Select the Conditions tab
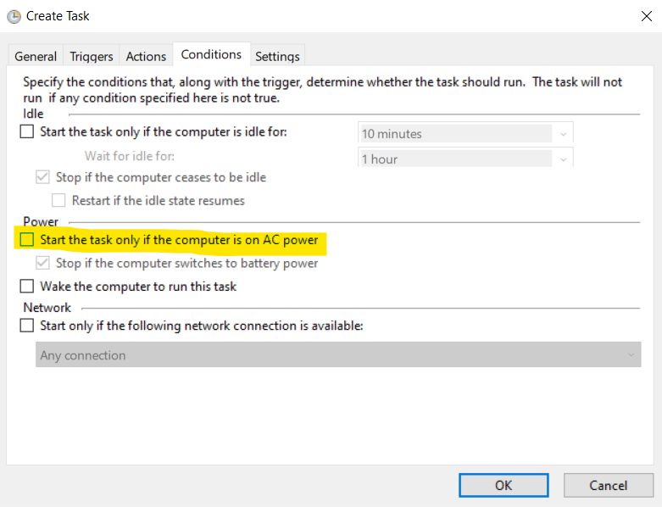Screen dimensions: 662x507 tap(211, 54)
